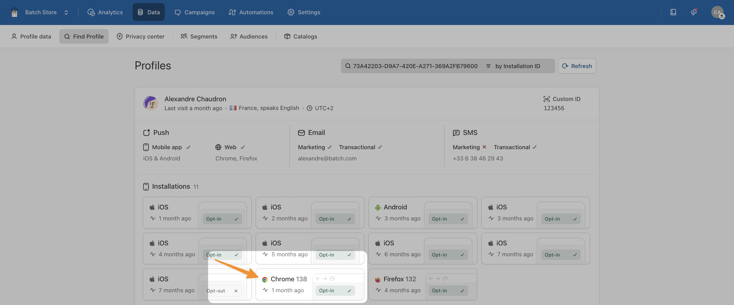
Task: Click the Refresh button
Action: (577, 66)
